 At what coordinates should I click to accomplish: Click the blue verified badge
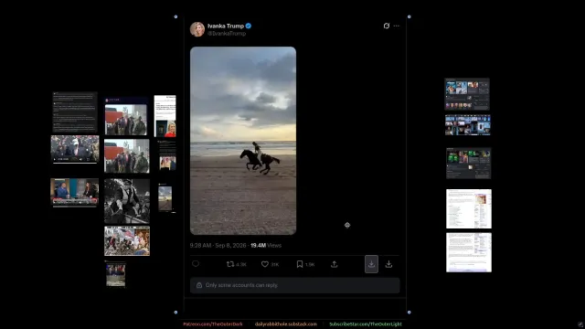[249, 26]
